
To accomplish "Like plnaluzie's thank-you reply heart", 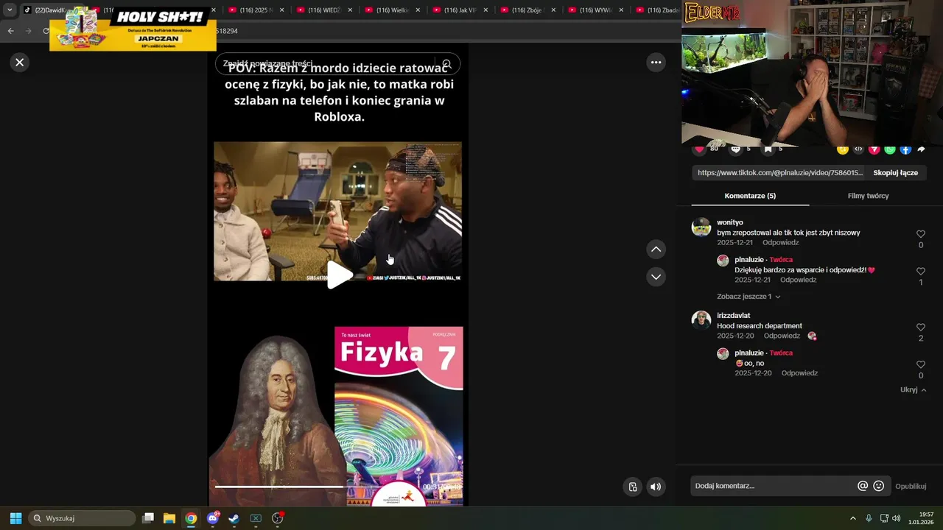I will pos(920,272).
